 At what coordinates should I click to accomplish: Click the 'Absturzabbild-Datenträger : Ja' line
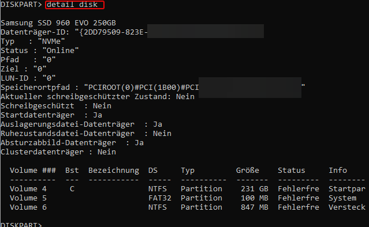tap(72, 143)
